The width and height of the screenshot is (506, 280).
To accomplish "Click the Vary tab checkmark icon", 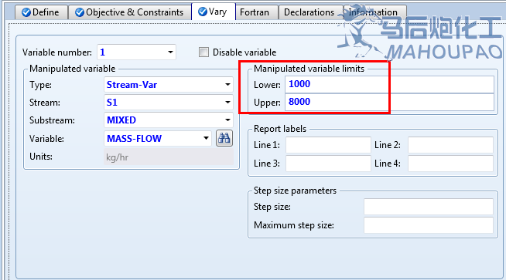I will [x=203, y=12].
